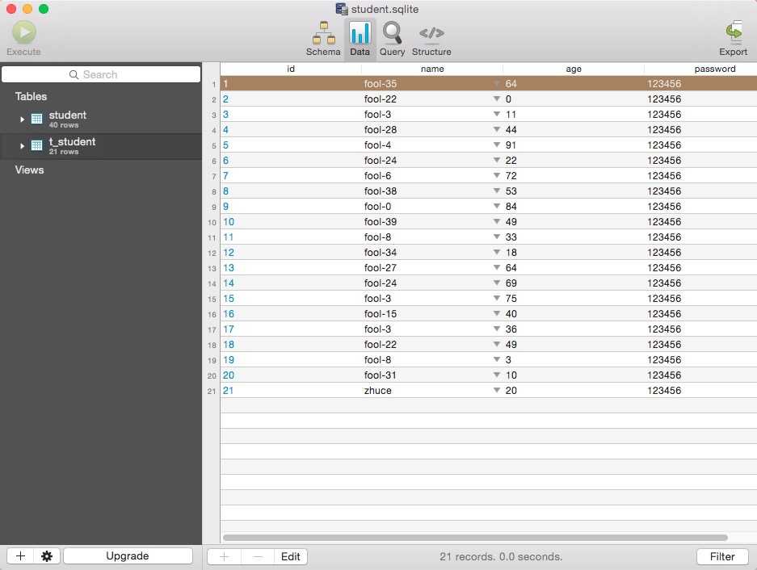
Task: Click the name cell fool-31
Action: (x=381, y=375)
